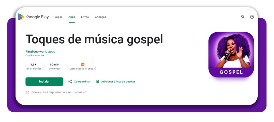Click Adicionar à lista de desejos
274x122 pixels.
pos(118,81)
